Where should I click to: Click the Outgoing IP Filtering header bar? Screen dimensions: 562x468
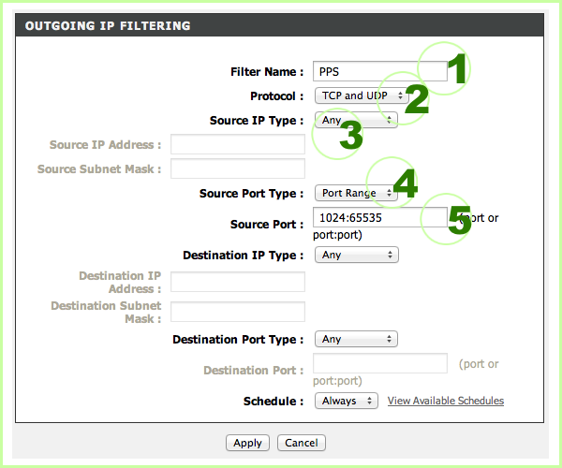(x=281, y=26)
